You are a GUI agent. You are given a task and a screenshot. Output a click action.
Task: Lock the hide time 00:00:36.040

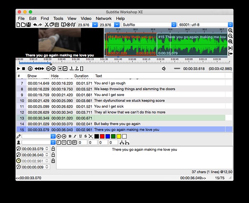coord(53,155)
